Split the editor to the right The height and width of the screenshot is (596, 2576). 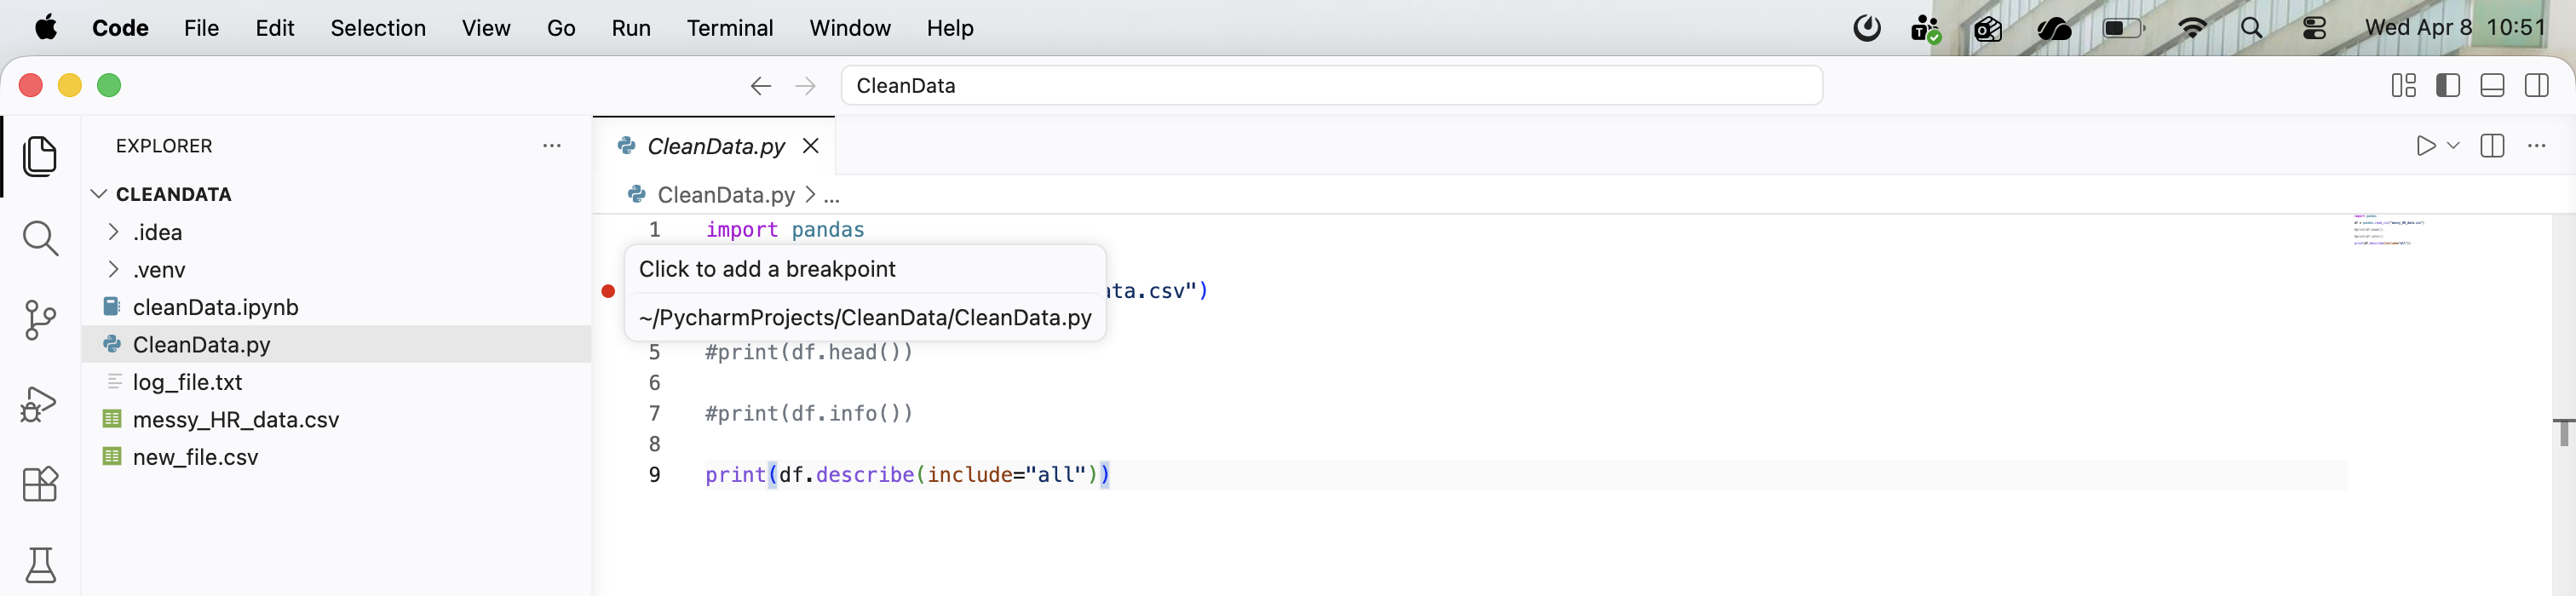point(2492,146)
